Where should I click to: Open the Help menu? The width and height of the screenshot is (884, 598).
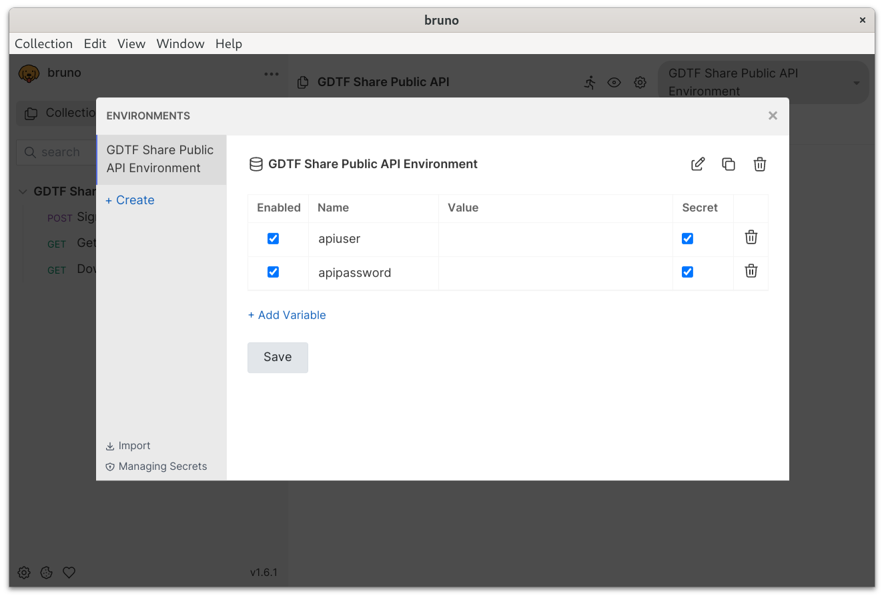228,43
